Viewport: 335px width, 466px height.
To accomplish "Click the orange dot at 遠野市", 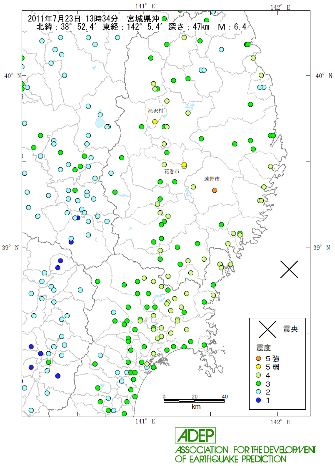I will click(215, 190).
